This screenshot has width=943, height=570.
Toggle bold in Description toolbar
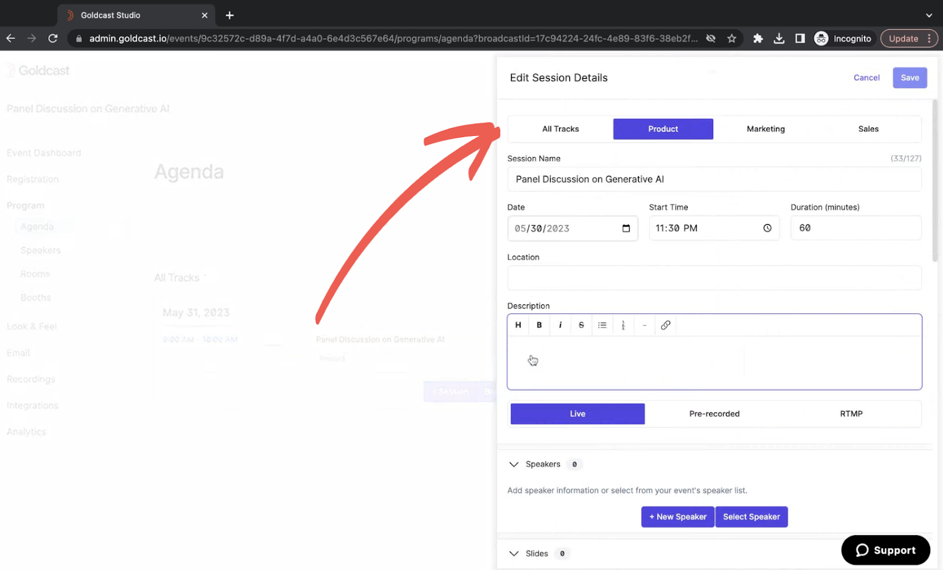[x=539, y=325]
